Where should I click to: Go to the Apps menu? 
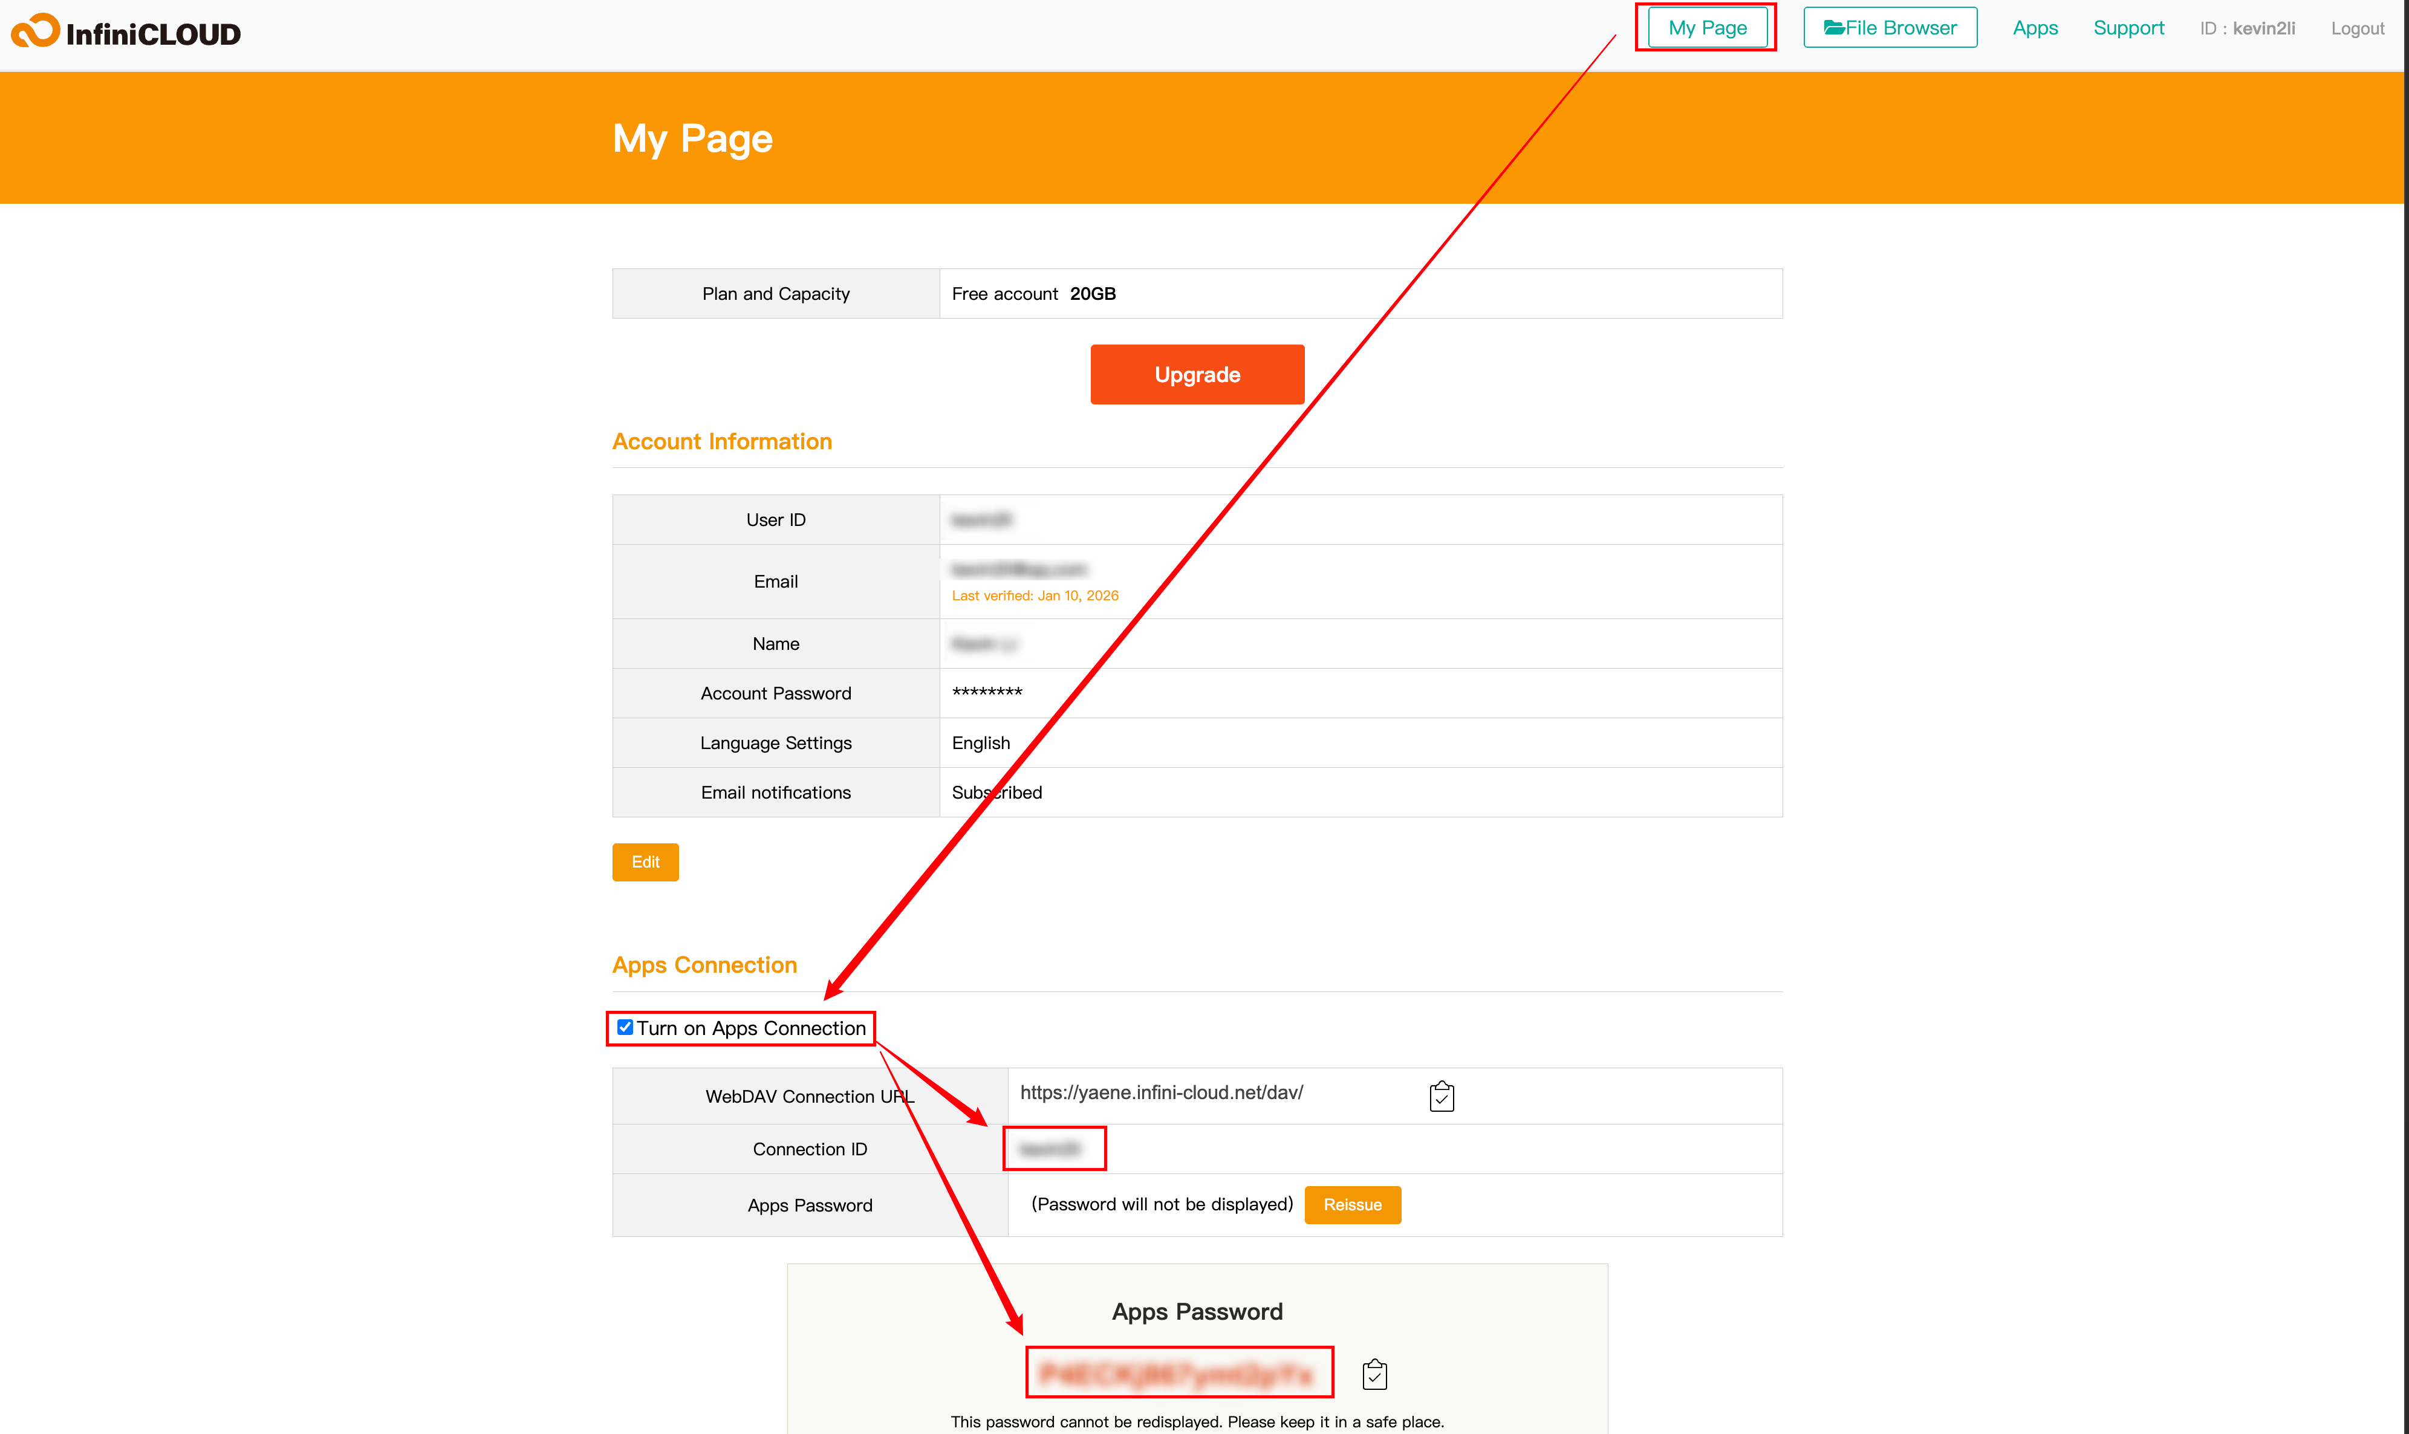point(2034,28)
